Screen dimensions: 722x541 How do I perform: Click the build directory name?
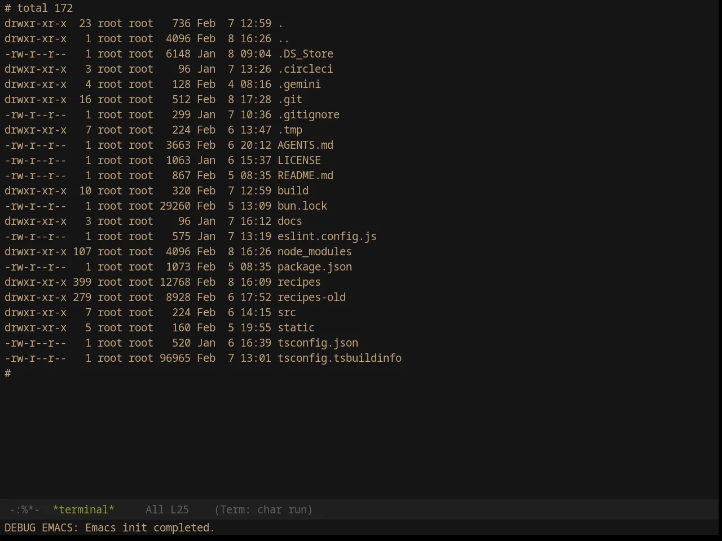pos(293,190)
